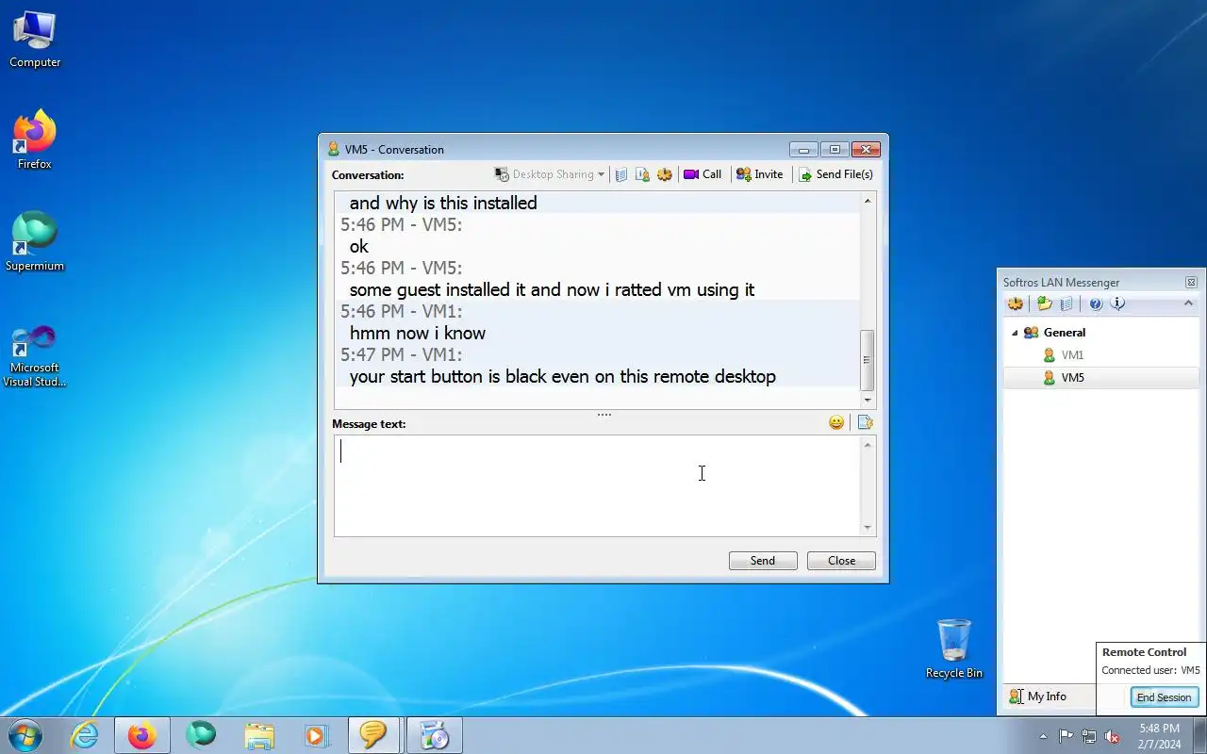
Task: Collapse the Softros toolbar with the chevron
Action: coord(1188,303)
